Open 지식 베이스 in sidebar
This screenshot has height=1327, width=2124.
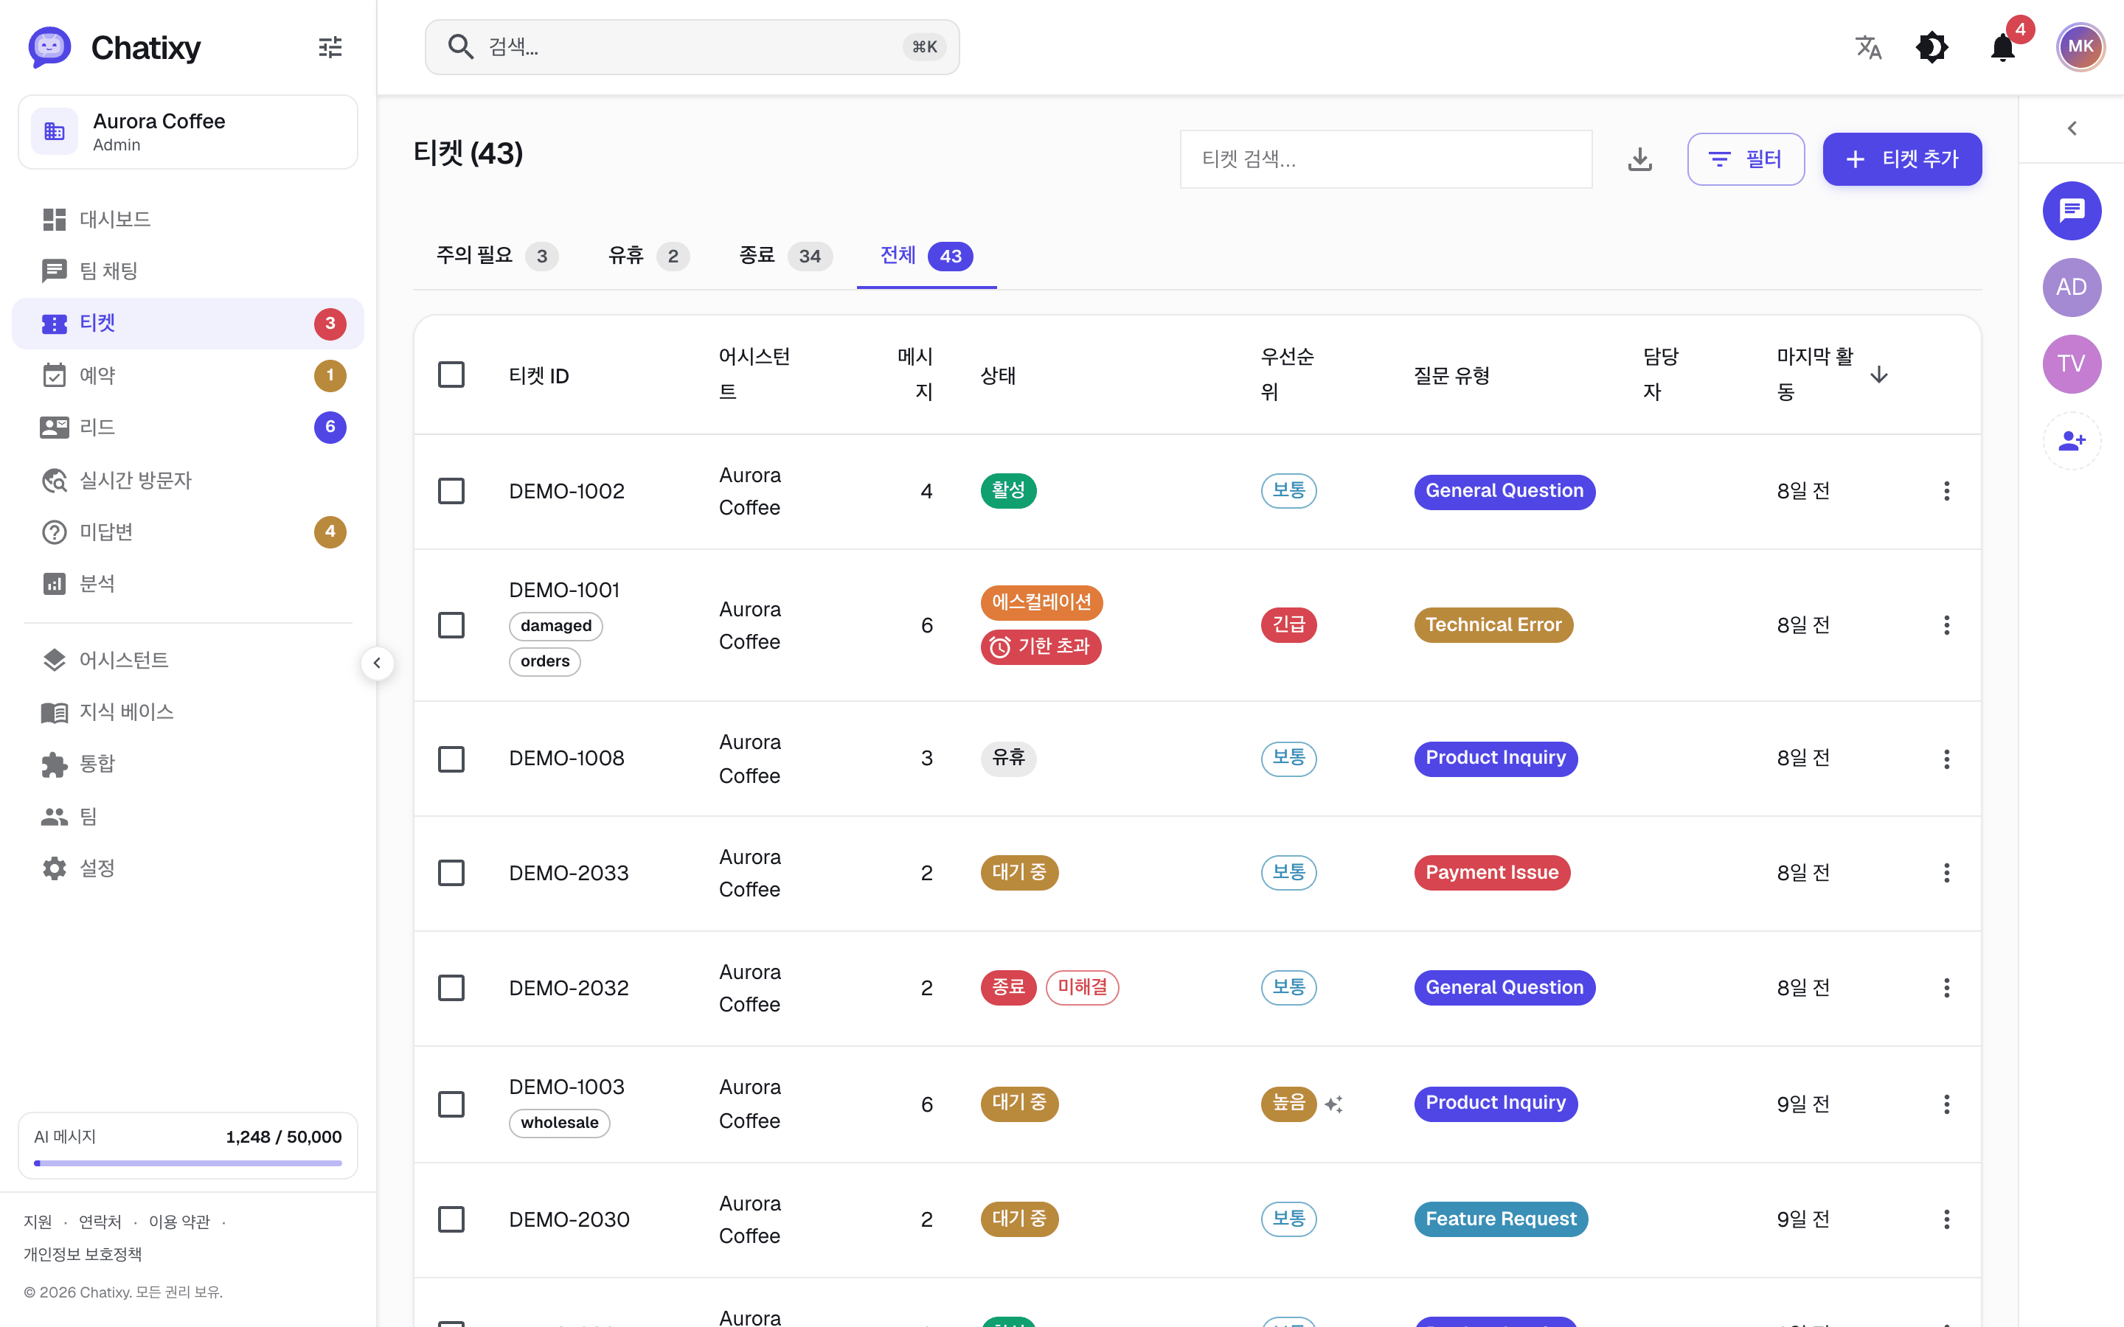click(x=188, y=711)
